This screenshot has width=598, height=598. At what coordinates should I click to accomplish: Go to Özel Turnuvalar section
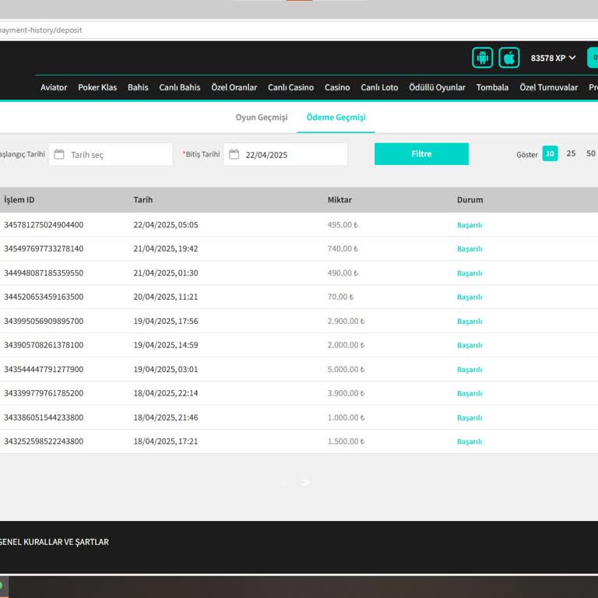pyautogui.click(x=548, y=87)
